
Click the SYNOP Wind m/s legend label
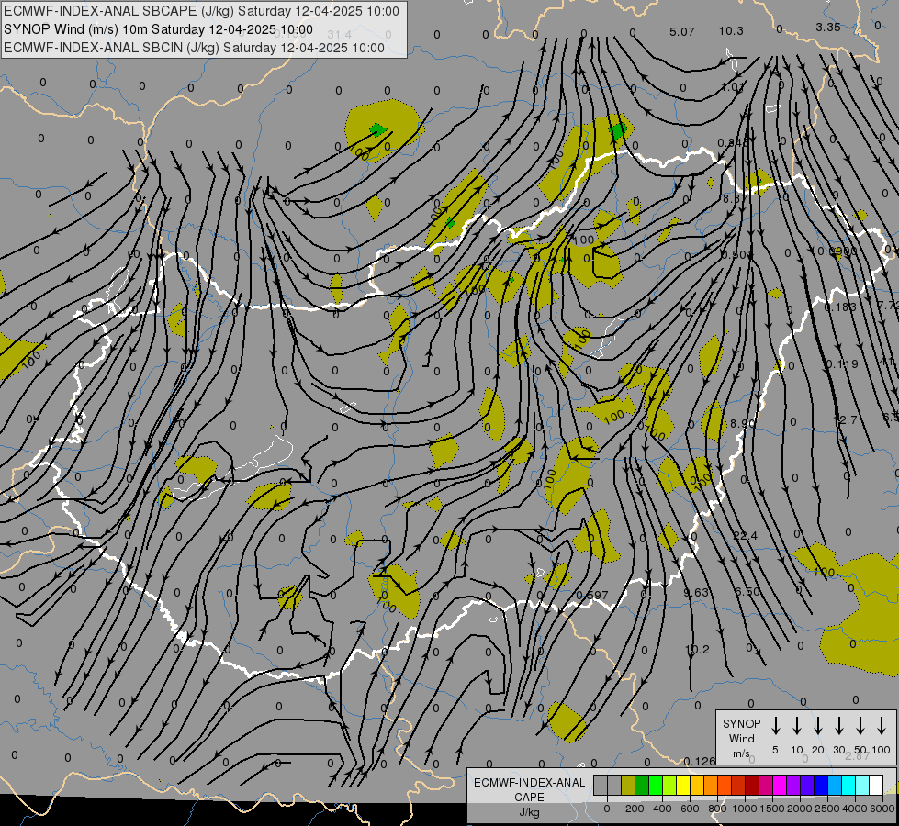click(x=741, y=738)
